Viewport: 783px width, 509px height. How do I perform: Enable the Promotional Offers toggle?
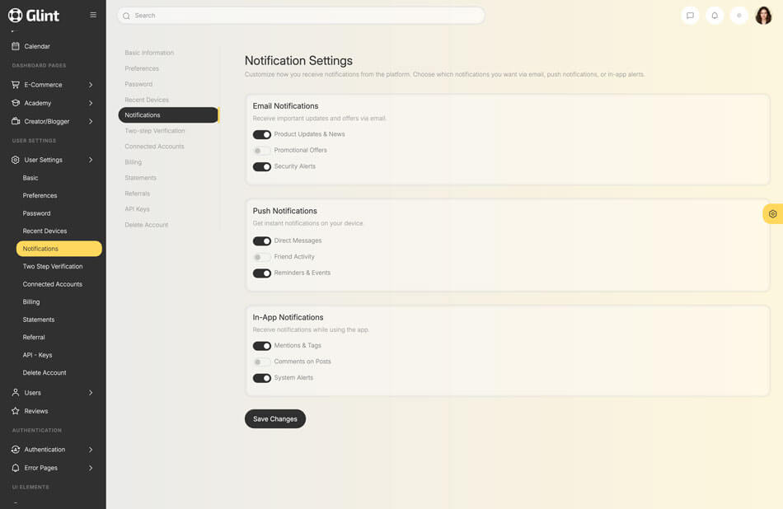262,151
